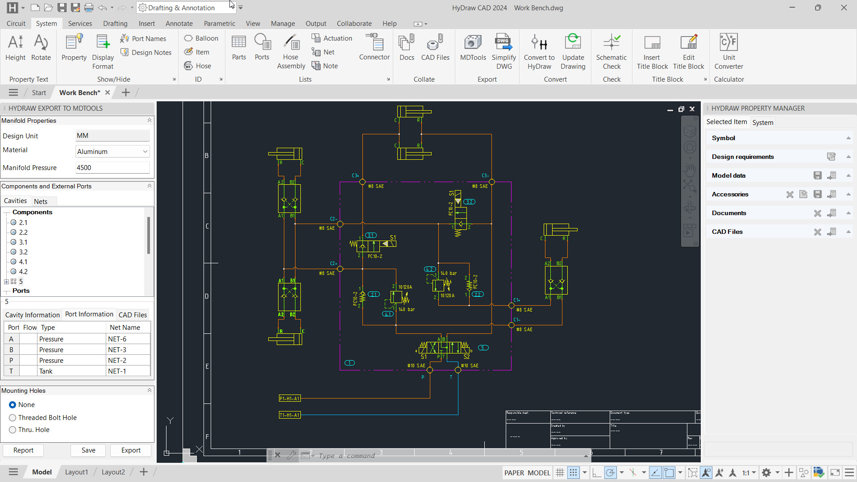Open annotation scale 1:1 dropdown
The height and width of the screenshot is (482, 857).
tap(749, 473)
